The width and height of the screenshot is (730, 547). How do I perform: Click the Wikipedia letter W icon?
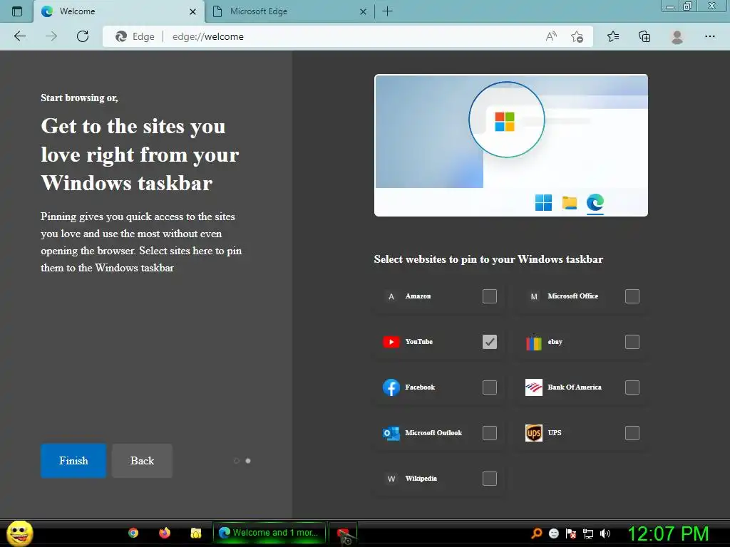[x=391, y=479]
